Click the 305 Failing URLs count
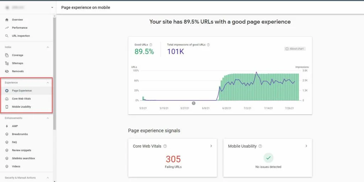Screen dimensions: 364x182 tap(173, 159)
